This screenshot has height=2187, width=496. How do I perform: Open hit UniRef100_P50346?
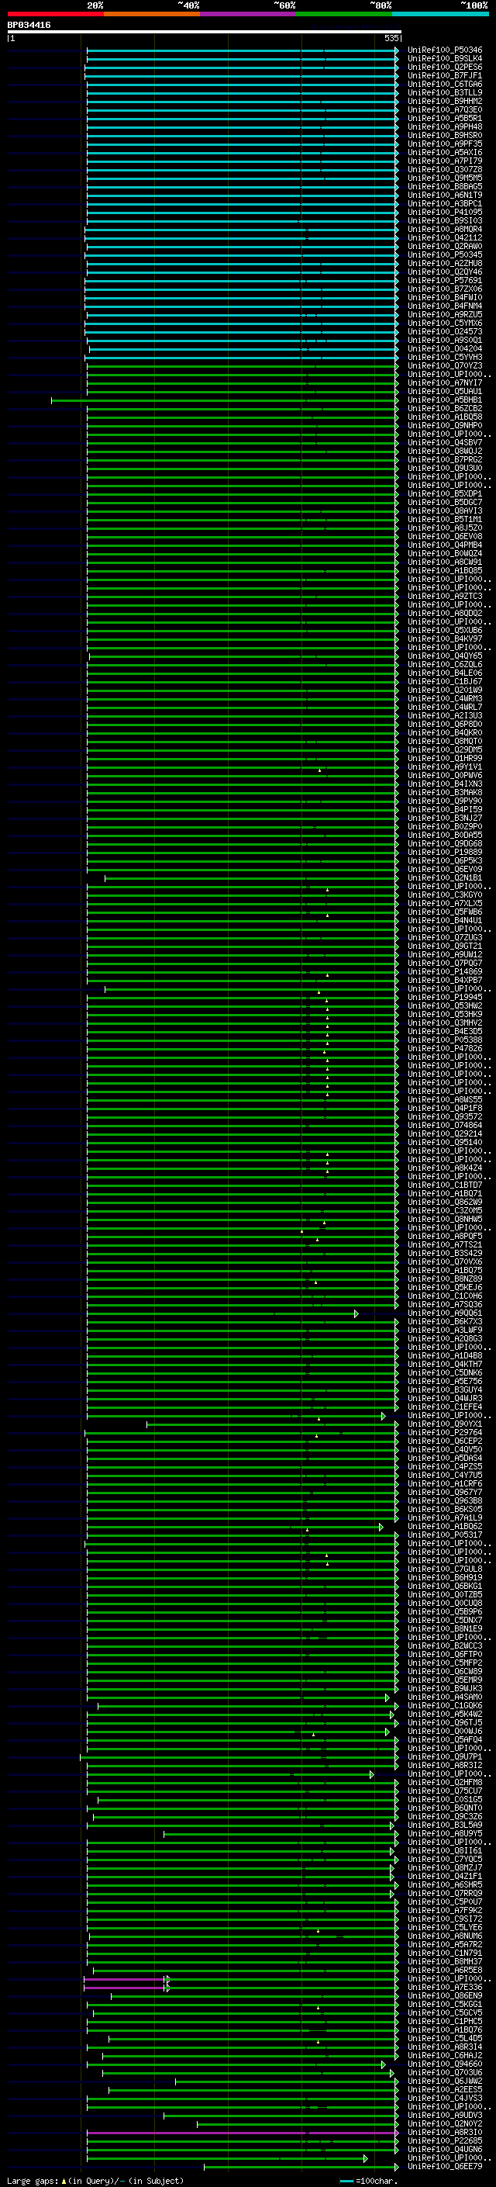[x=445, y=50]
